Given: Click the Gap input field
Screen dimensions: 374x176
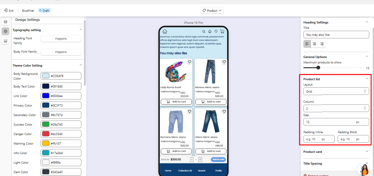Looking at the screenshot, I should point(329,122).
